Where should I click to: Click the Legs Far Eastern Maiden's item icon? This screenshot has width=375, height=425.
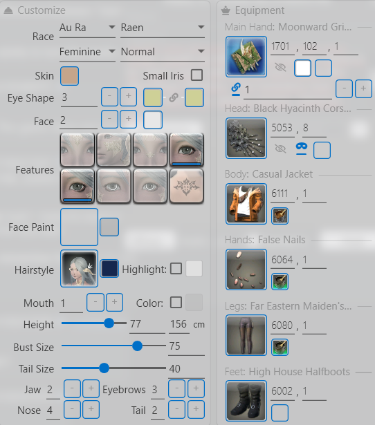click(x=246, y=335)
